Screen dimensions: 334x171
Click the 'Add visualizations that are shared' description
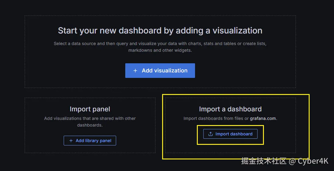(x=90, y=118)
